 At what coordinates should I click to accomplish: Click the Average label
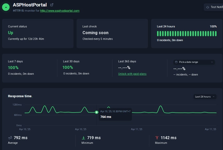coord(13,143)
